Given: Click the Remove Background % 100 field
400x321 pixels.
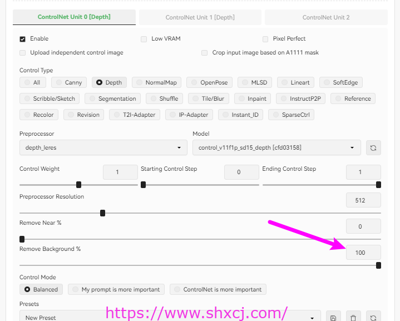Looking at the screenshot, I should (x=363, y=253).
